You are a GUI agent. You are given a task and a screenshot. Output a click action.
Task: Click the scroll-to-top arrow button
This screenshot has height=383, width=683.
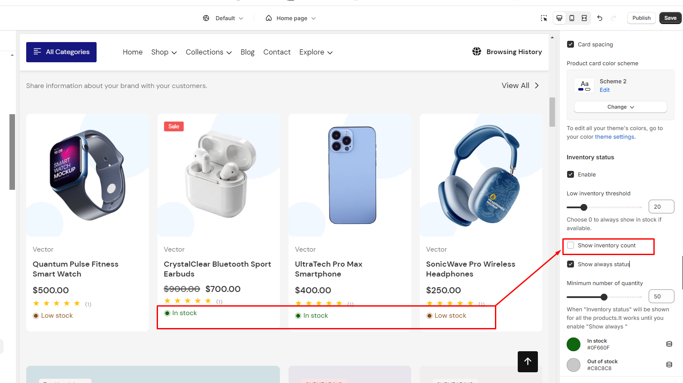pyautogui.click(x=528, y=362)
